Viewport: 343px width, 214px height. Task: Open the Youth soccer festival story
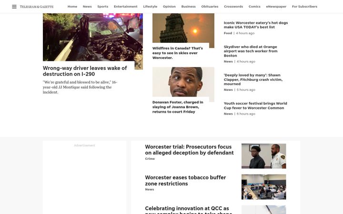[255, 106]
